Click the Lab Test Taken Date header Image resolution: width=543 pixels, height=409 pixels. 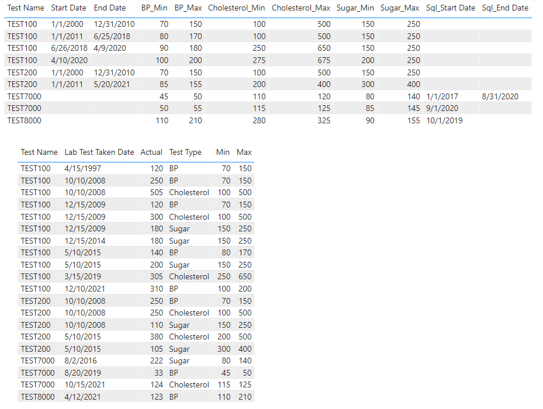coord(99,152)
